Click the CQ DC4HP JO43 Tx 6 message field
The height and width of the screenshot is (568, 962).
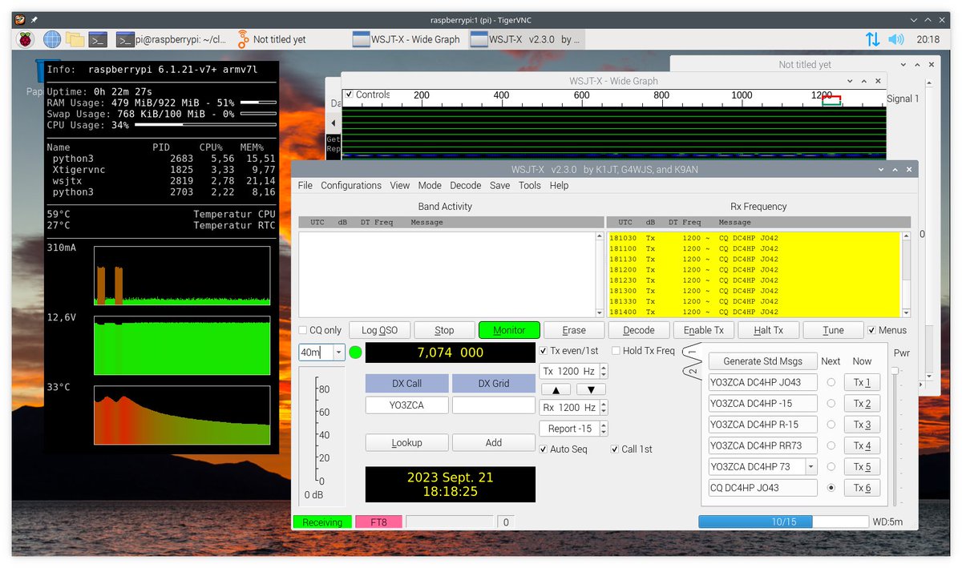pos(763,487)
